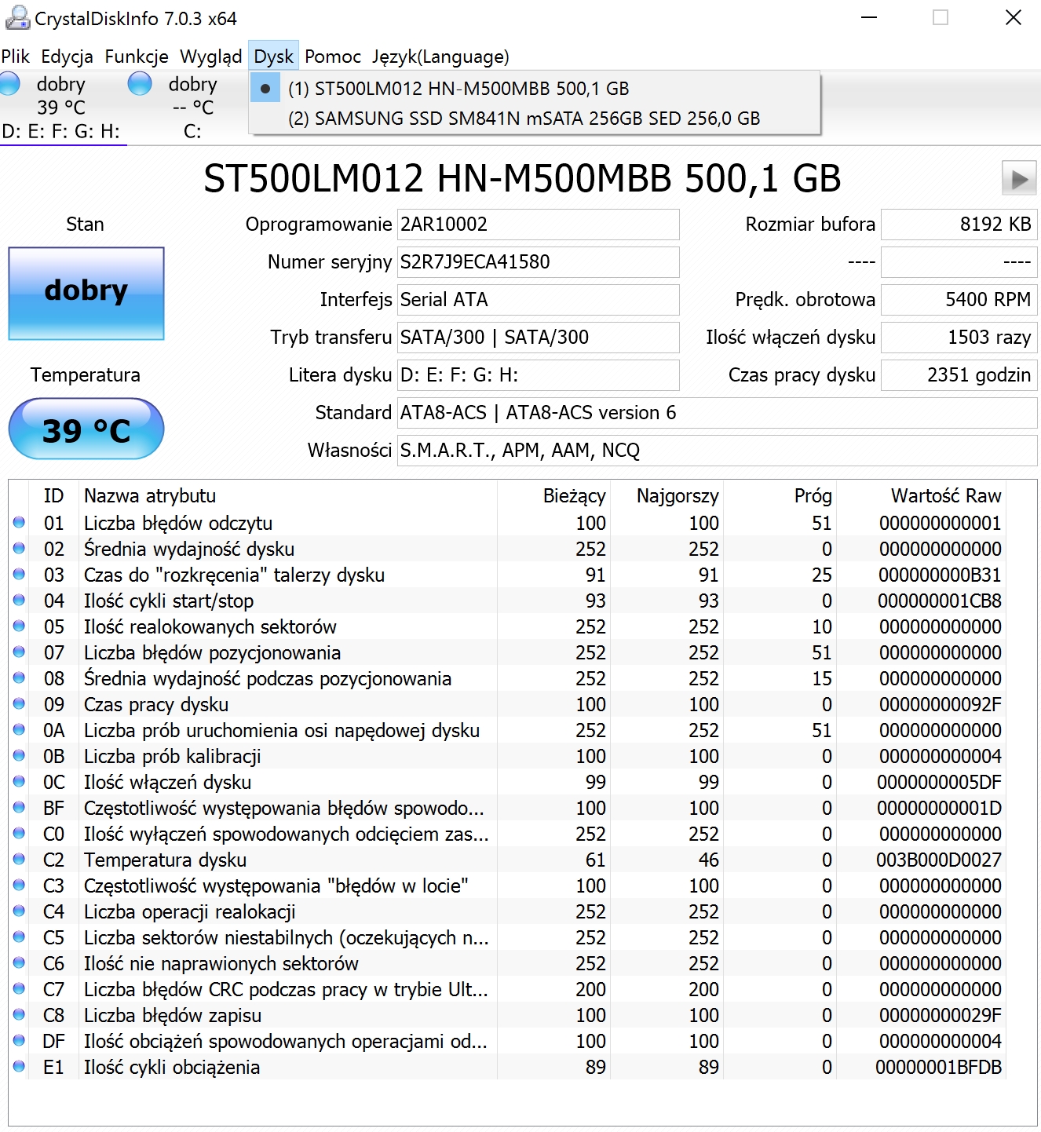
Task: Click the status dot for attribute C3
Action: 19,885
